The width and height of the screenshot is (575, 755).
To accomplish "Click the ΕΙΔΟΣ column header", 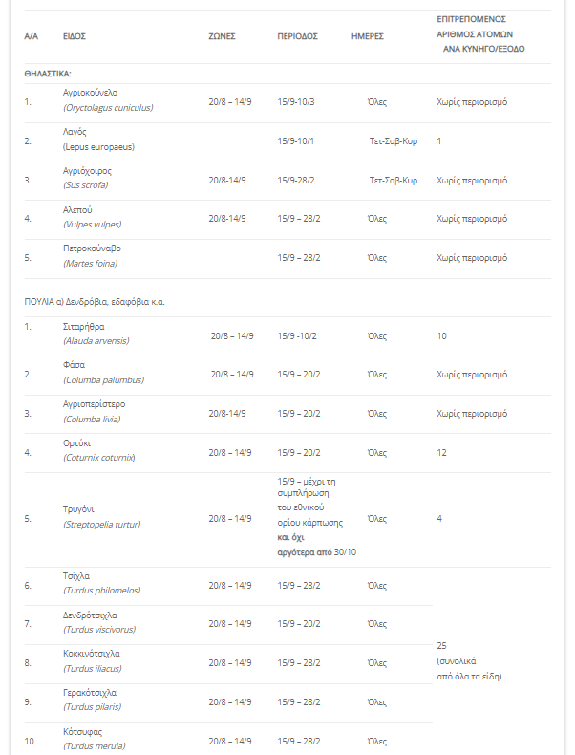I will pos(75,36).
